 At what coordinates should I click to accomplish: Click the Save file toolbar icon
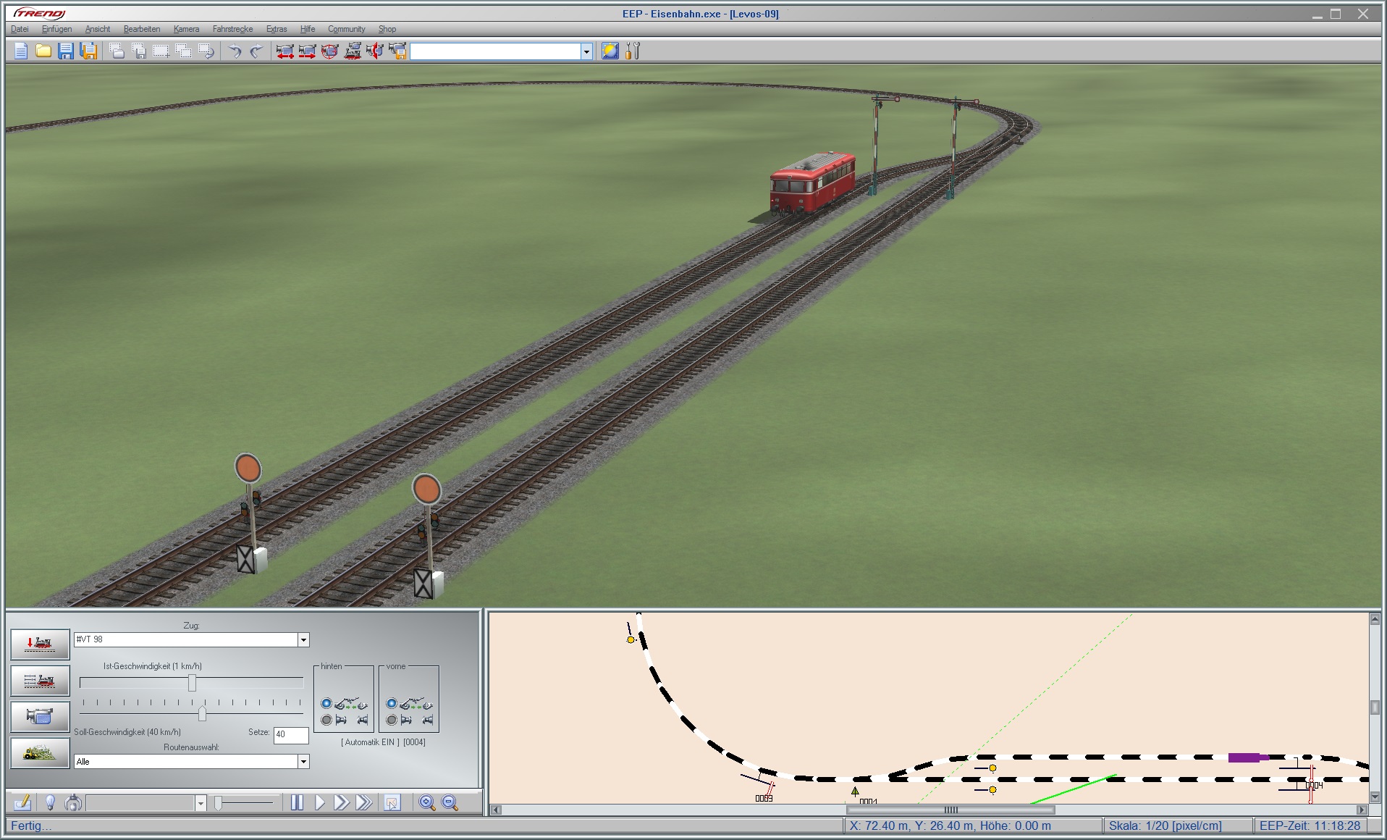click(x=66, y=51)
